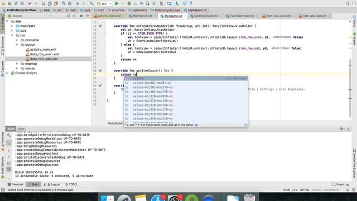Click the Redo arrow icon
Screen dimensions: 357x201
point(36,4)
